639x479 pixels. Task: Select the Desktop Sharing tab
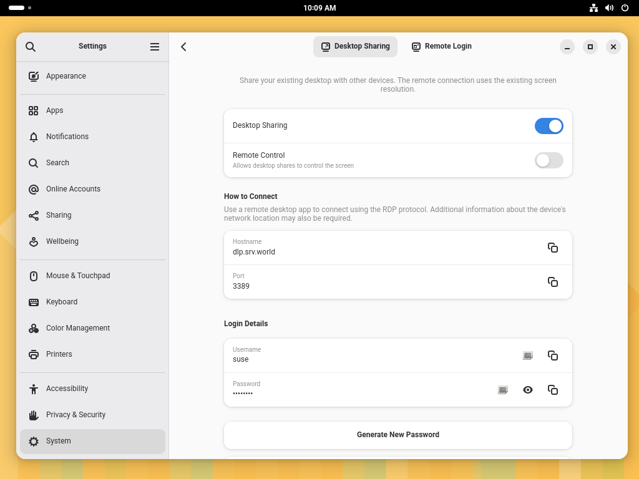point(355,46)
